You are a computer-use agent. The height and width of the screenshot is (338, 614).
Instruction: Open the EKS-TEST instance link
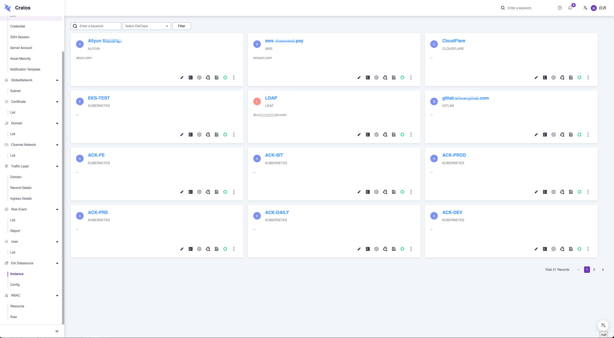click(99, 98)
